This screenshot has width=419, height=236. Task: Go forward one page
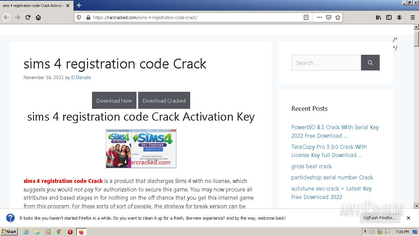(18, 17)
